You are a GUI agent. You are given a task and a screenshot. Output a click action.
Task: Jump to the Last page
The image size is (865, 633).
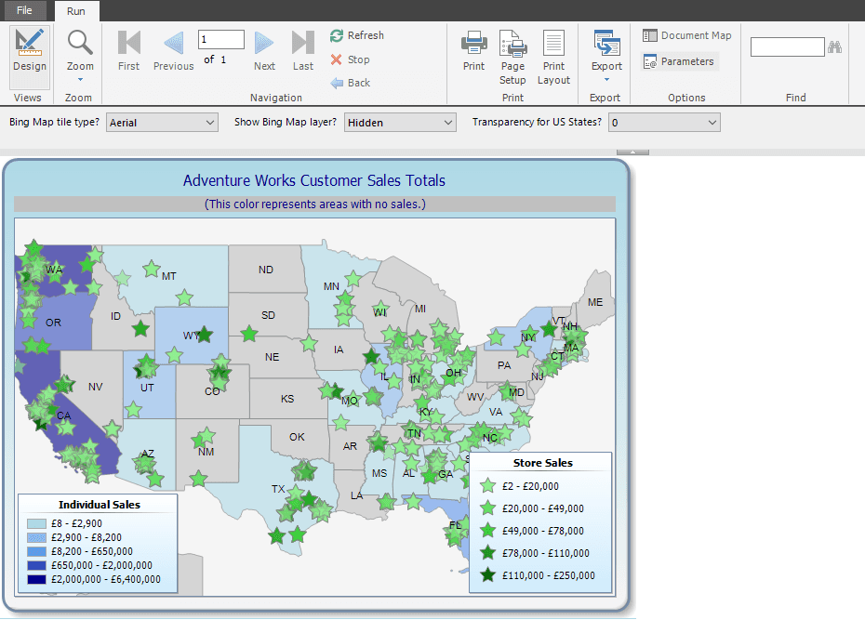pos(303,50)
